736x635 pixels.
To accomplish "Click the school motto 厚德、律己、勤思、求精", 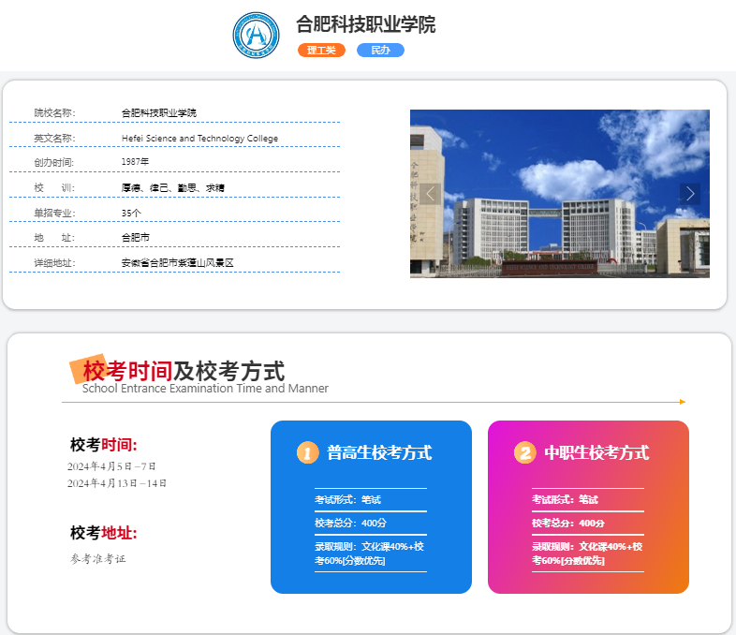I will click(x=172, y=187).
